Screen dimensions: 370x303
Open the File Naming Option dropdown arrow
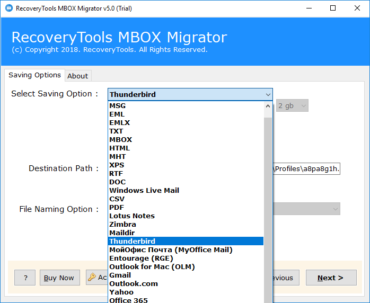(x=335, y=209)
